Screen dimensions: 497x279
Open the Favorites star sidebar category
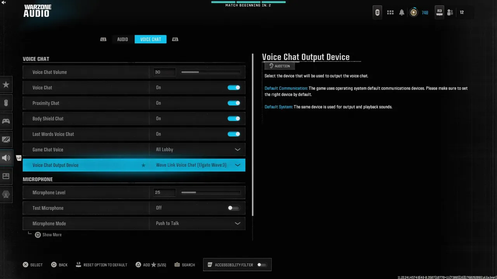tap(6, 85)
